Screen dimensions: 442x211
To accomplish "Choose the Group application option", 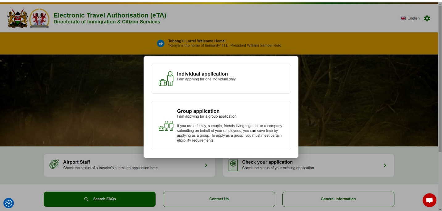I will point(221,125).
